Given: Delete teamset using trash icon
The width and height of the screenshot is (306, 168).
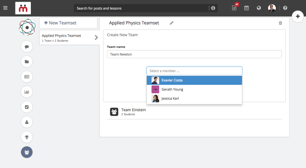Looking at the screenshot, I should (280, 23).
